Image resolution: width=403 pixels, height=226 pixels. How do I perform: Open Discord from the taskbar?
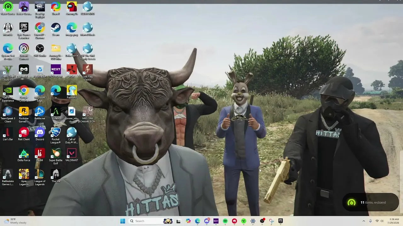coord(207,221)
